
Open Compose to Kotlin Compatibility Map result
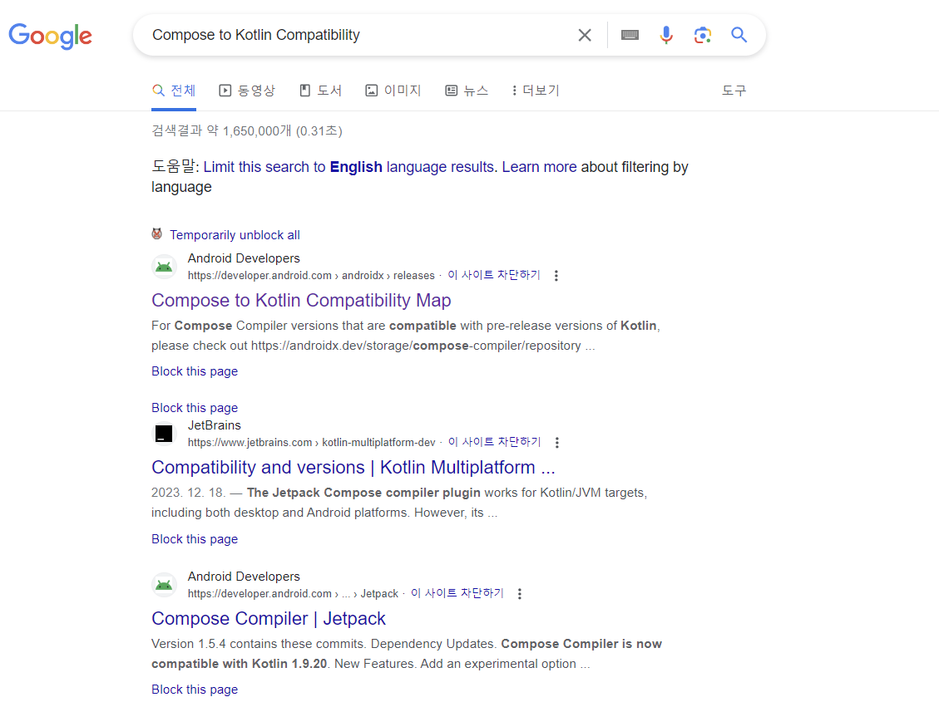pos(301,300)
